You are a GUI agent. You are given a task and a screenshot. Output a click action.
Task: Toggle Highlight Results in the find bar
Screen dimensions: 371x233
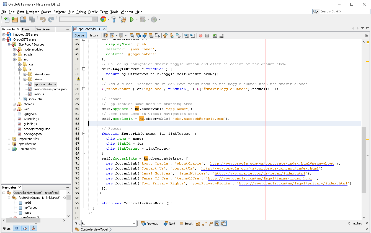click(217, 224)
